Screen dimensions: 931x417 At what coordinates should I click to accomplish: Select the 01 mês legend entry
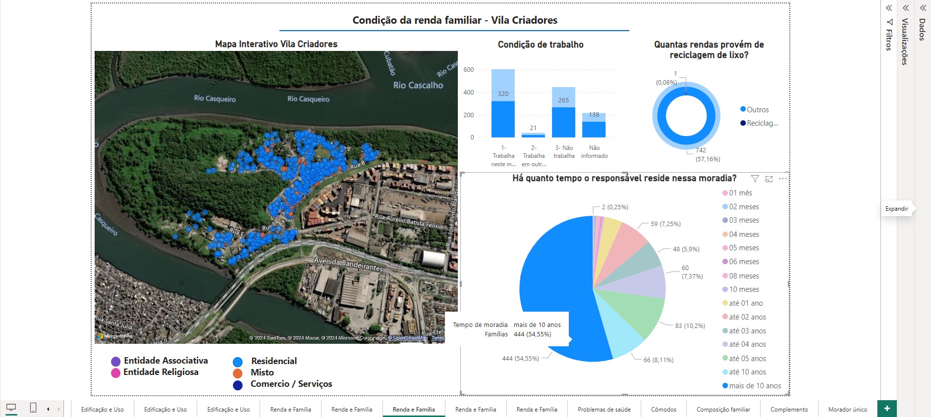click(x=737, y=193)
